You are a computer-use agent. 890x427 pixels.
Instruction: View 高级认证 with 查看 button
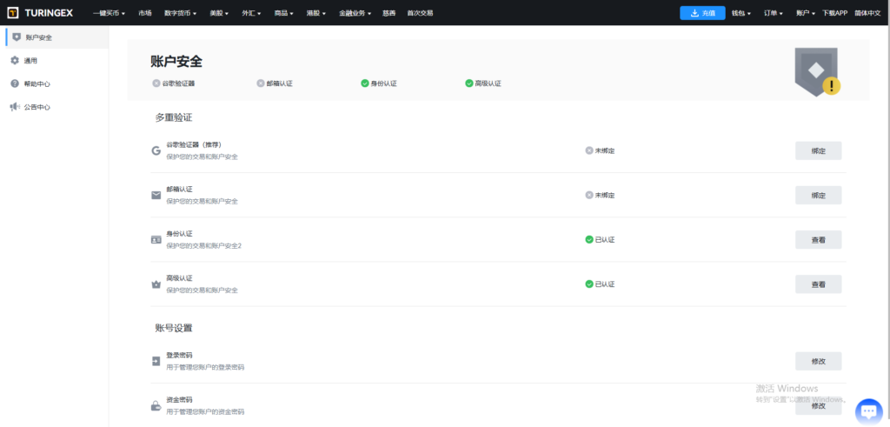[x=818, y=284]
